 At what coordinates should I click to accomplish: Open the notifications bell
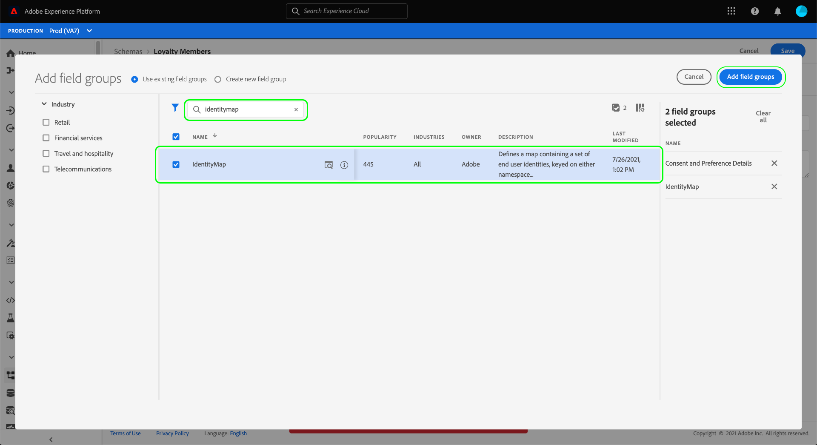pos(777,11)
